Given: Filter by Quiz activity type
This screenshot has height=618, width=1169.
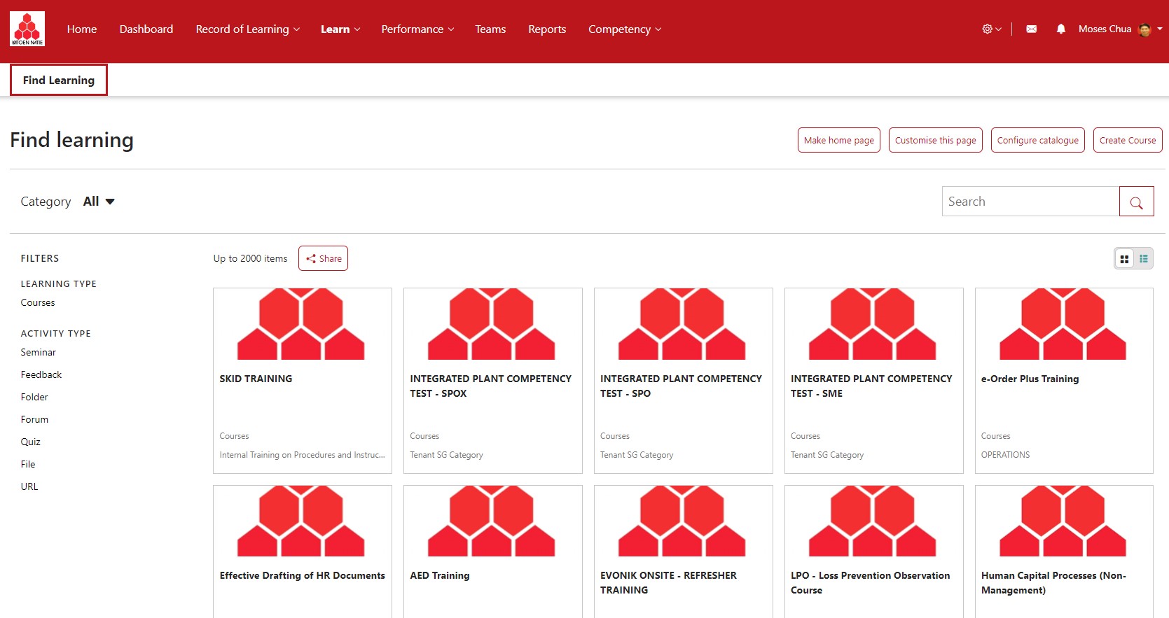Looking at the screenshot, I should tap(31, 442).
